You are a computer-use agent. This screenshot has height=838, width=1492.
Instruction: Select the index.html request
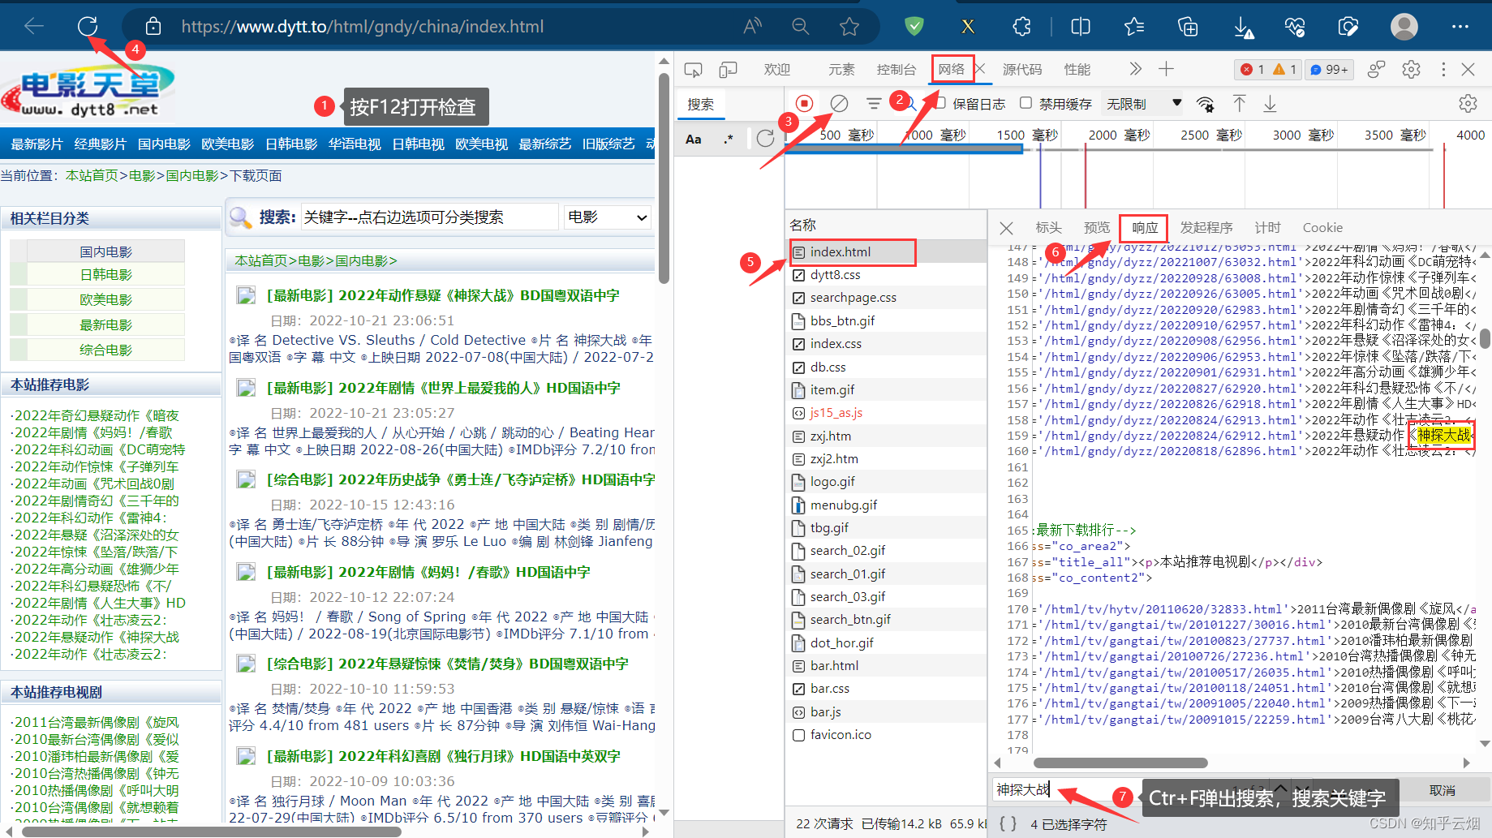885,252
